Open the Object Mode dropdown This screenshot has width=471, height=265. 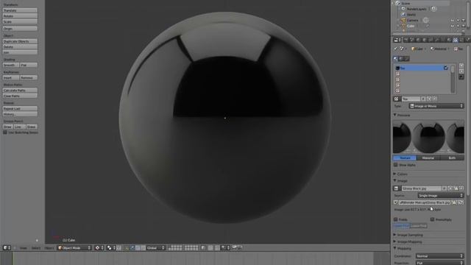74,248
